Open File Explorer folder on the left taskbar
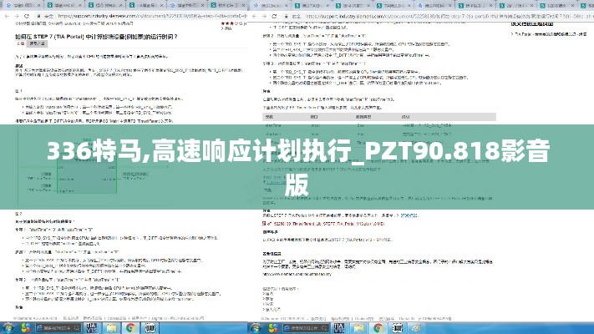Image resolution: width=594 pixels, height=334 pixels. (x=111, y=328)
